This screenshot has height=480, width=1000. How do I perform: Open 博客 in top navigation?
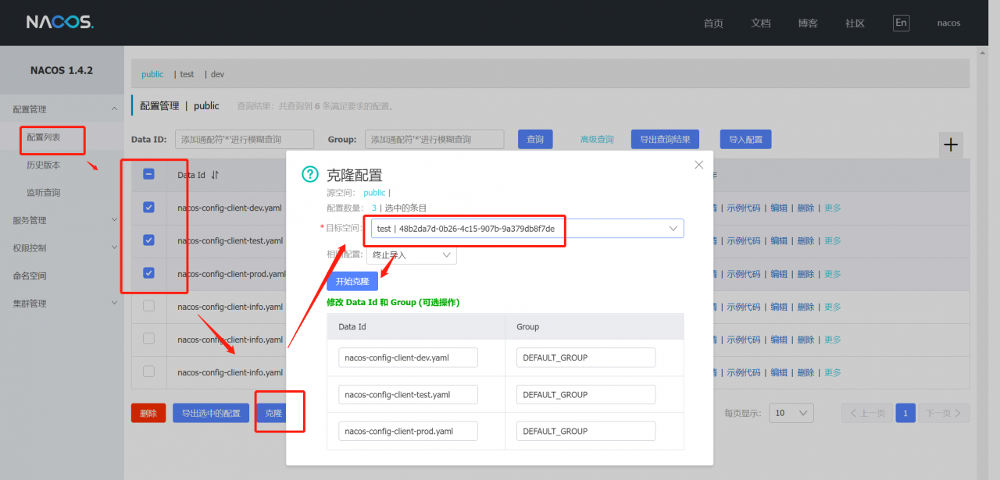point(808,23)
